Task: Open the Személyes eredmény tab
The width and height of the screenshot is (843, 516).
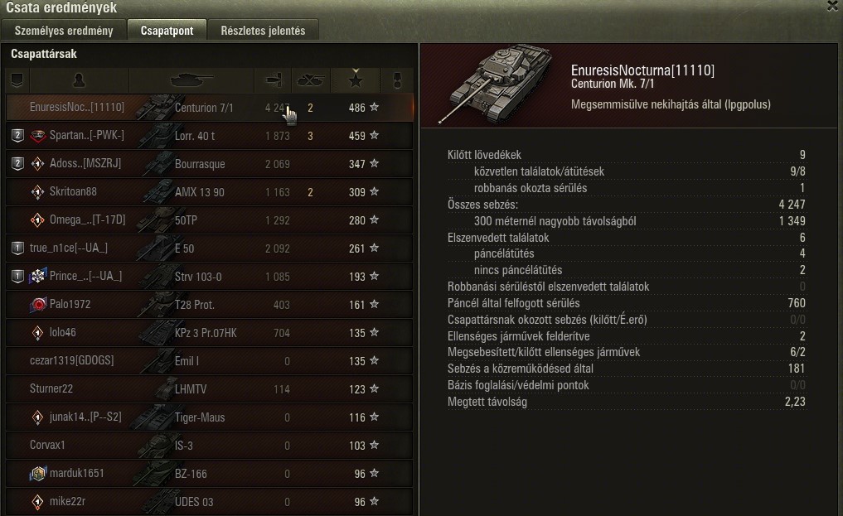Action: pos(64,31)
